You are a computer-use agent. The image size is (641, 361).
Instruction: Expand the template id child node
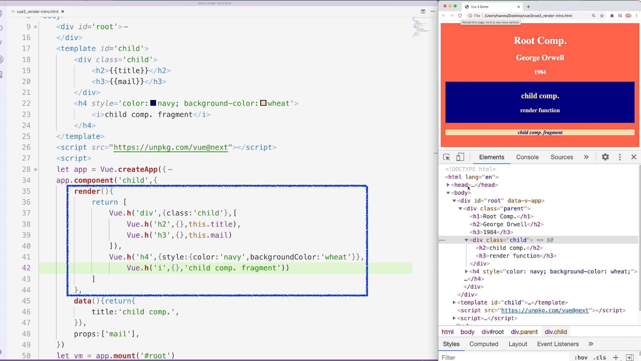point(454,302)
